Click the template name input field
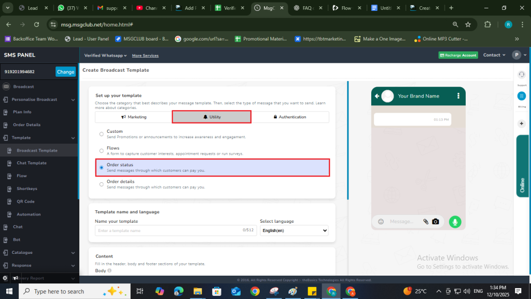 tap(169, 230)
